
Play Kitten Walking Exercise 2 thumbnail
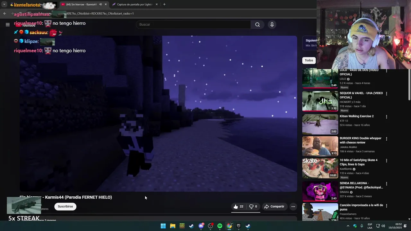pyautogui.click(x=320, y=124)
